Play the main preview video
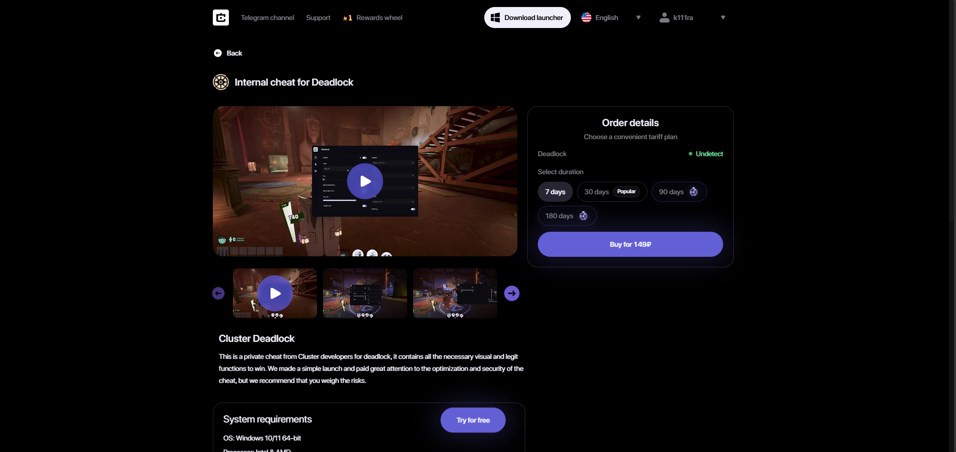 coord(365,181)
